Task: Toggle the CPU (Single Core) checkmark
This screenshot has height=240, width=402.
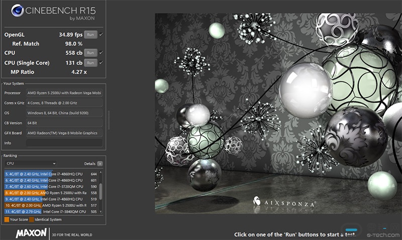Action: (x=102, y=62)
